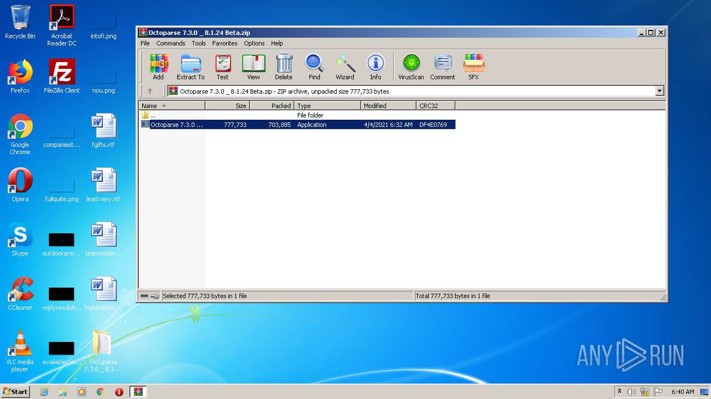Open the Tools menu
Viewport: 711px width, 399px height.
[x=199, y=43]
